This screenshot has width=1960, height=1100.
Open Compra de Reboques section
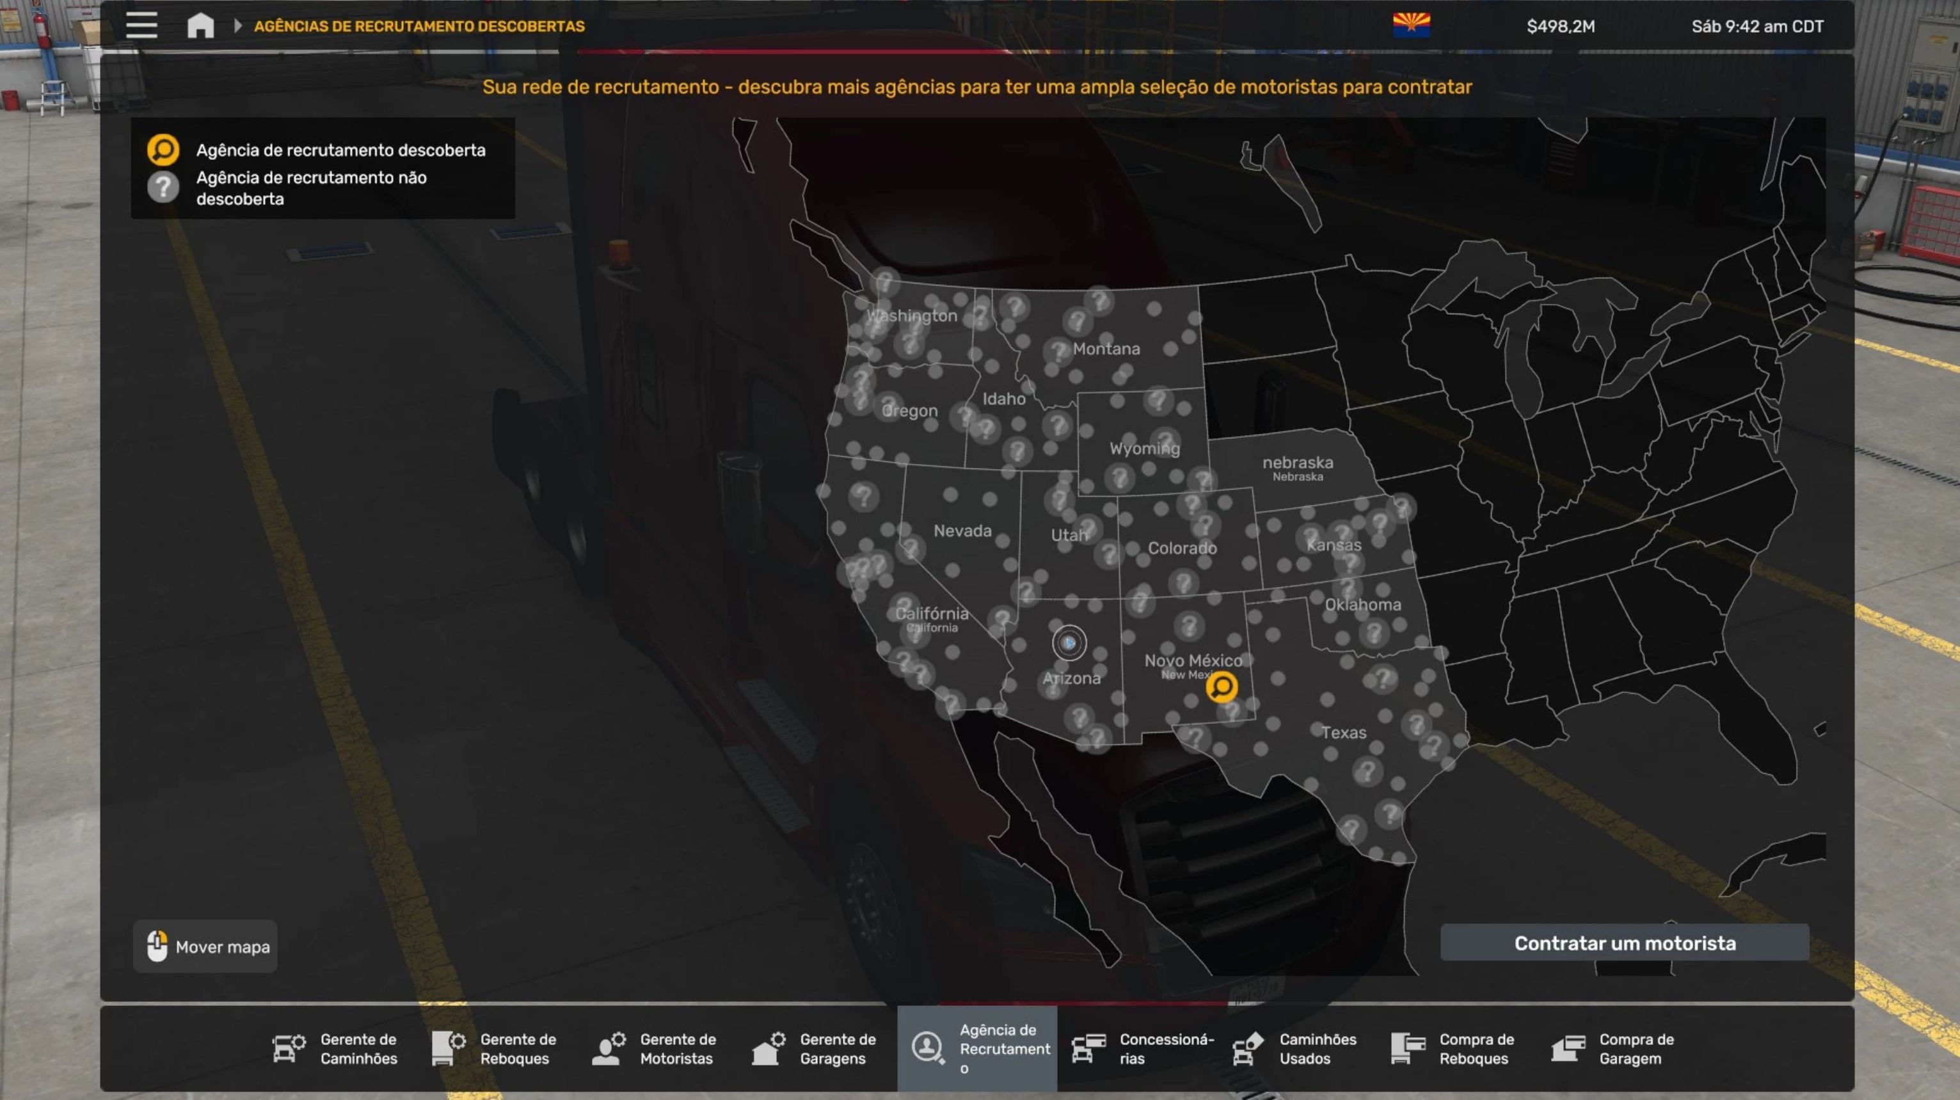tap(1453, 1048)
